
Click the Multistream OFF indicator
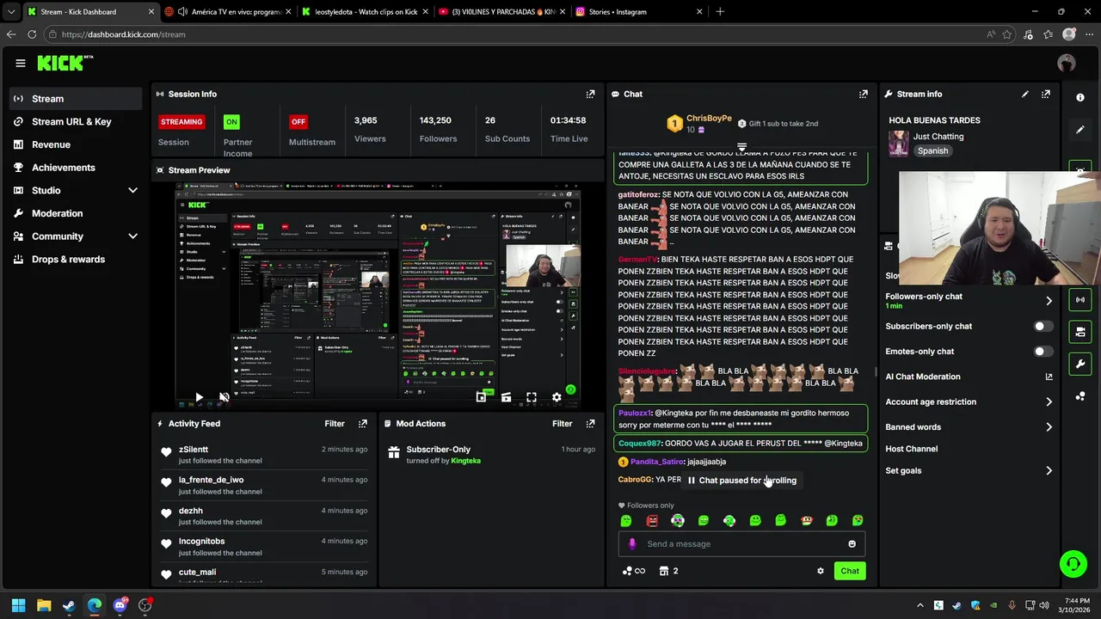pos(298,121)
